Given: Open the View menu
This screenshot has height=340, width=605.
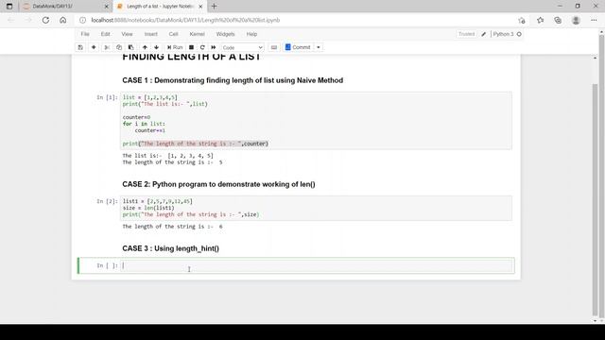Looking at the screenshot, I should pyautogui.click(x=127, y=34).
